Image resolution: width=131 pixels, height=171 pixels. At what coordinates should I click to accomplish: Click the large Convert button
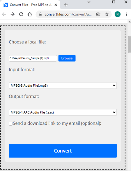pos(63,151)
